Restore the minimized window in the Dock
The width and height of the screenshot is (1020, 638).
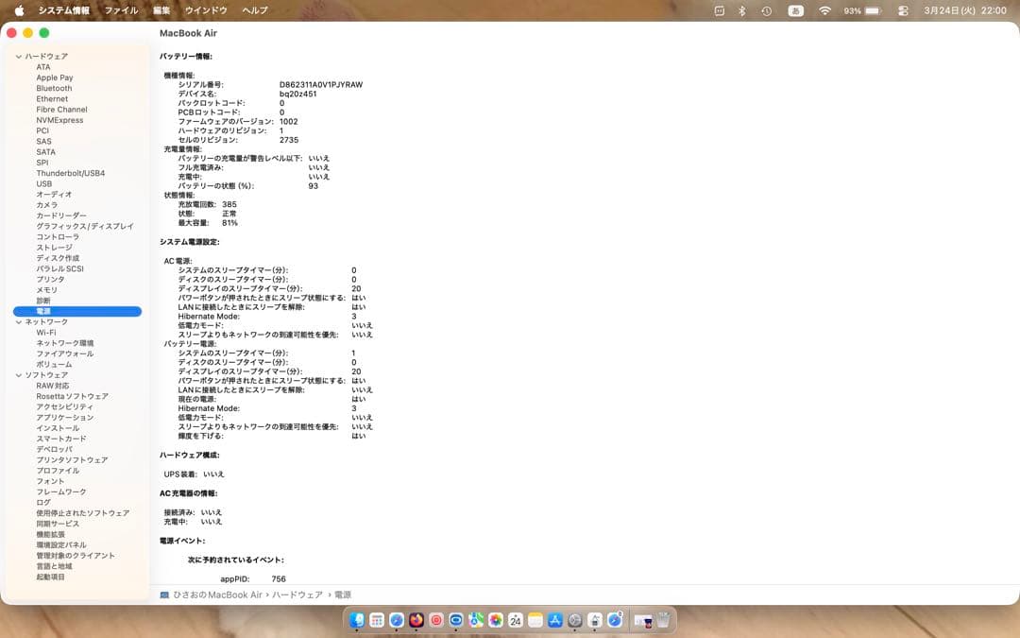tap(643, 621)
